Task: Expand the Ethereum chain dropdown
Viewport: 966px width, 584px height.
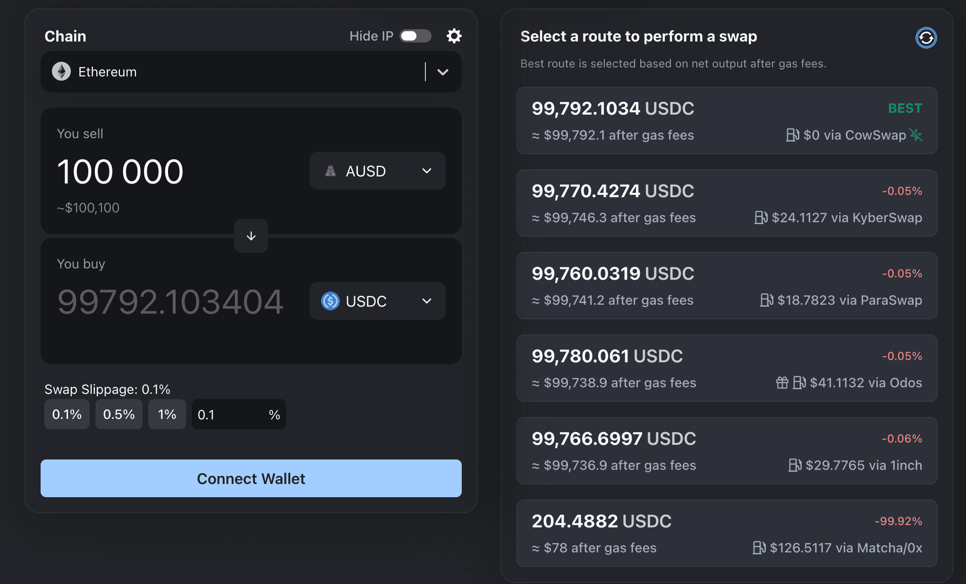Action: click(x=442, y=72)
